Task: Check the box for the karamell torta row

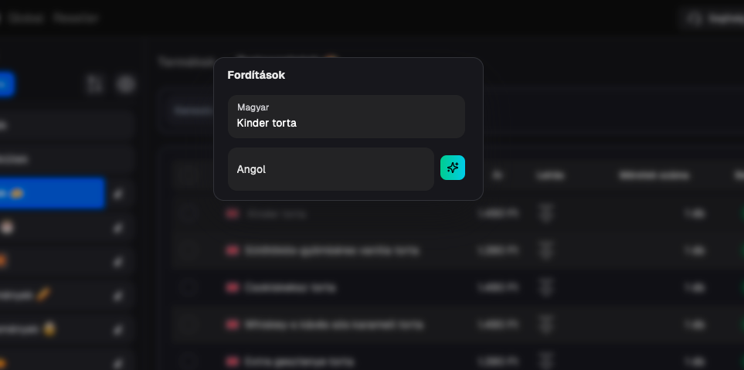Action: 187,324
